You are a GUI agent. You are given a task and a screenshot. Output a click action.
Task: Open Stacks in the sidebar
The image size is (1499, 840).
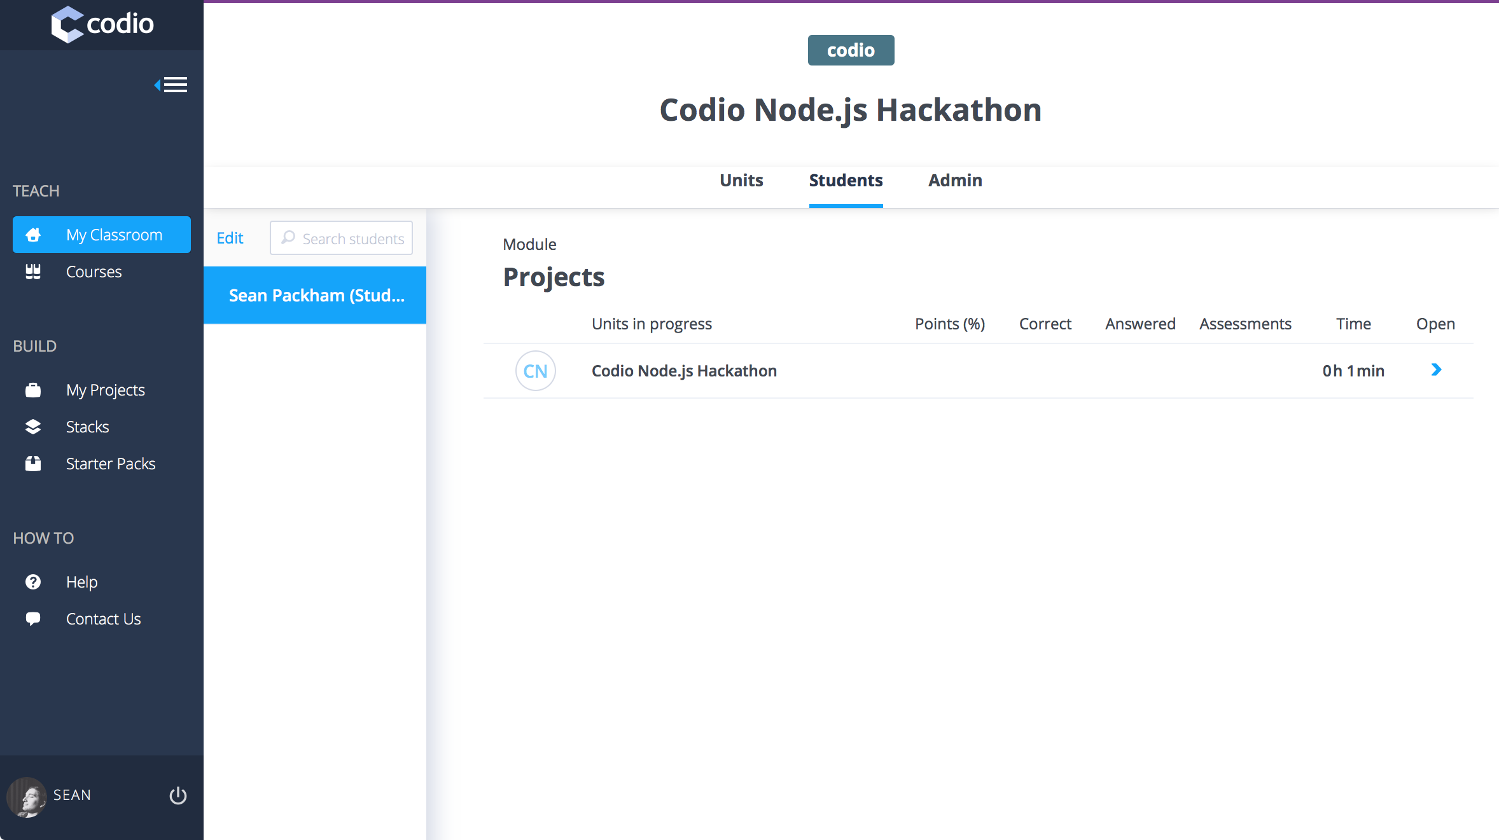[x=102, y=427]
